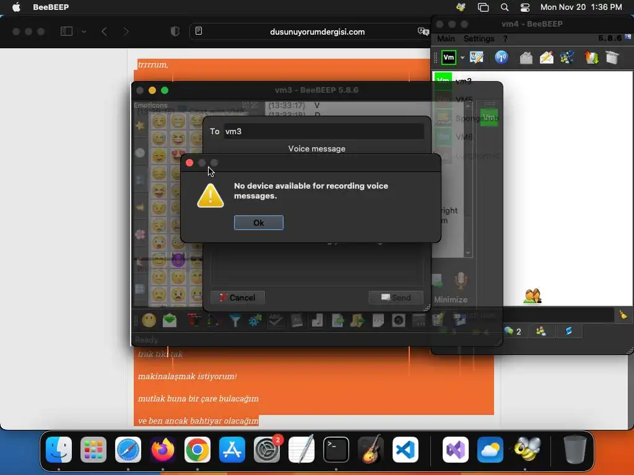Click the purple devil emoji
Viewport: 634px width, 475px height.
[x=178, y=260]
